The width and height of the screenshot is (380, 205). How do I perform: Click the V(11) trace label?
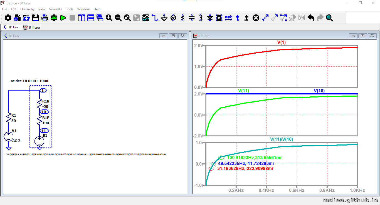pyautogui.click(x=244, y=91)
